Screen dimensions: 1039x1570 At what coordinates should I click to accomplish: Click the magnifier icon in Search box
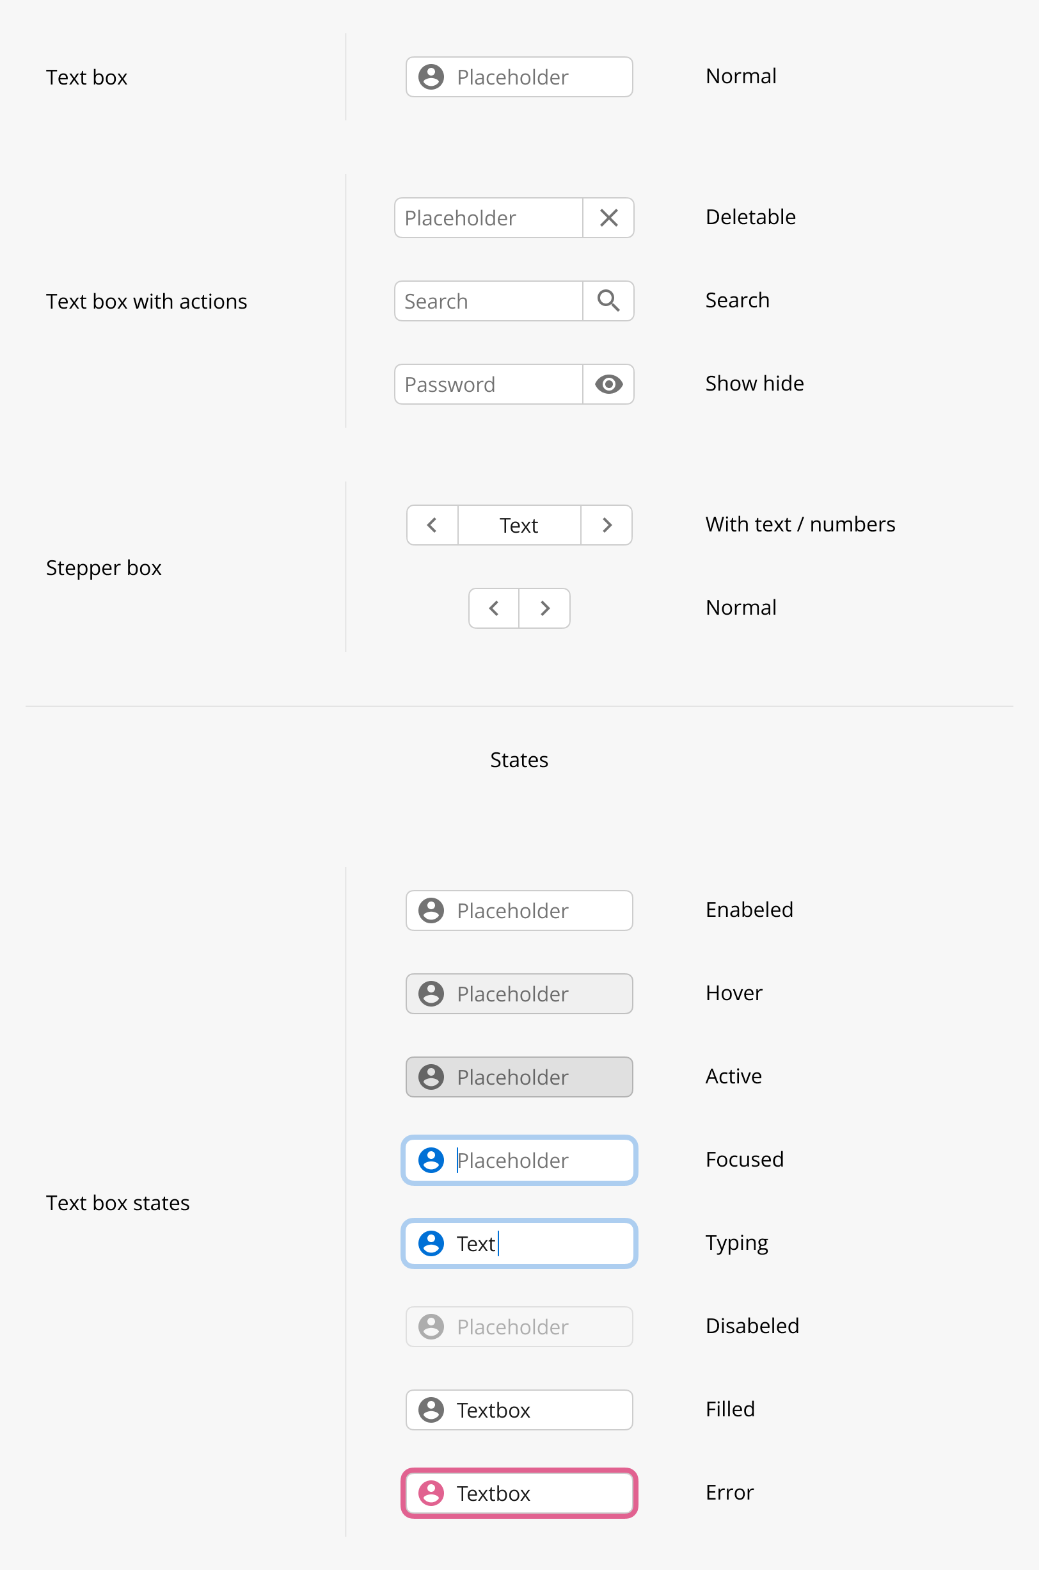(608, 301)
